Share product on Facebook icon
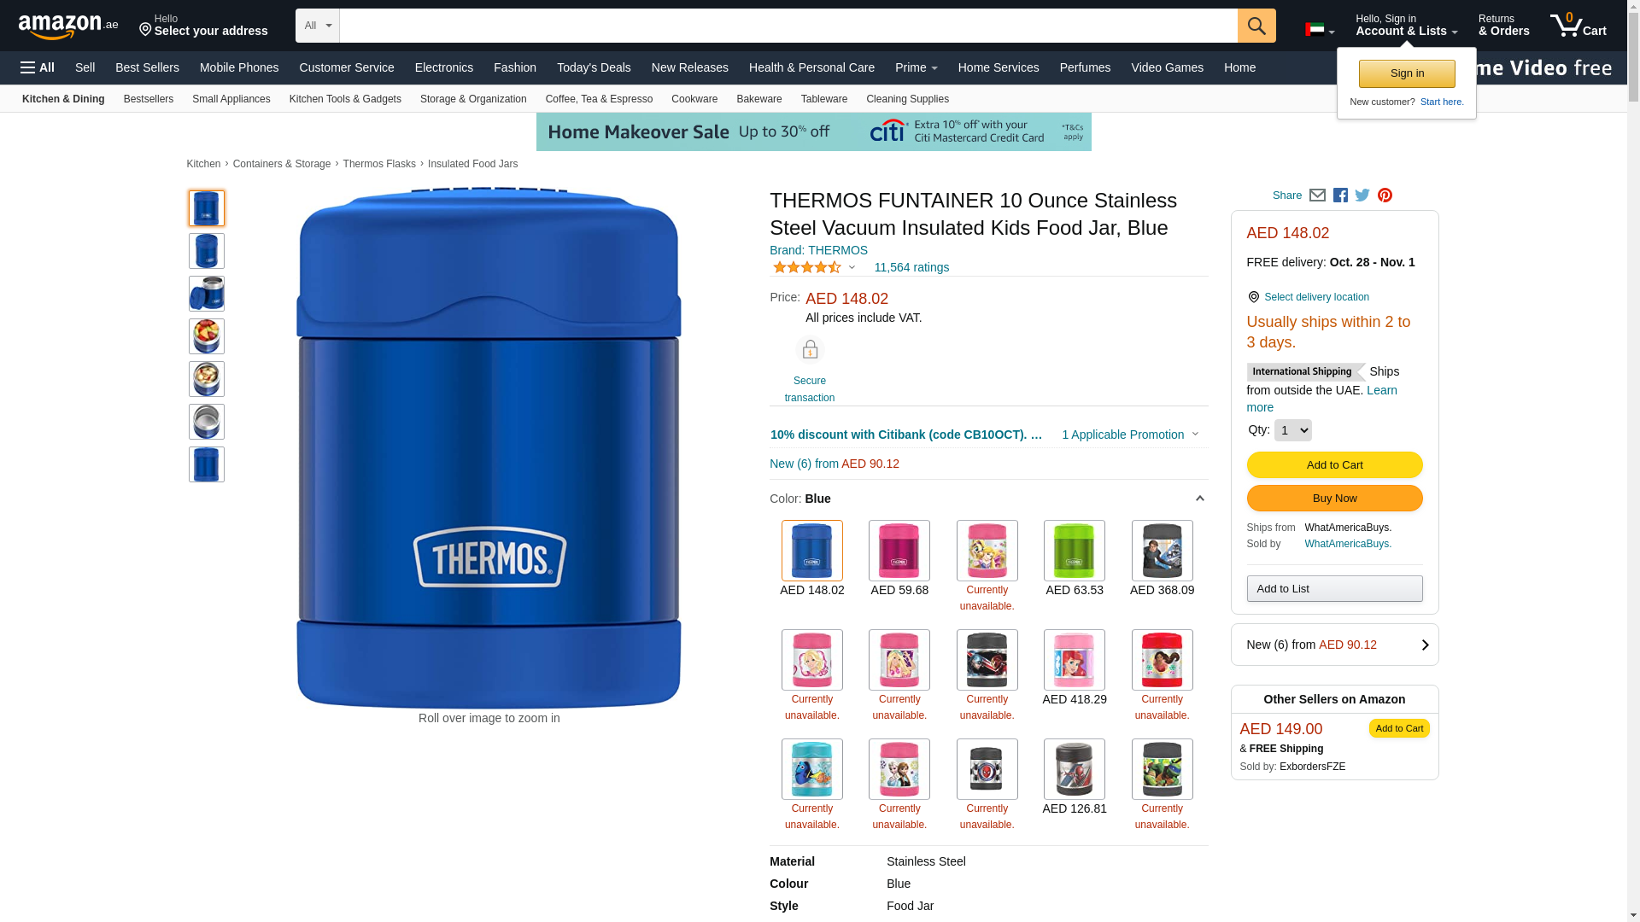Image resolution: width=1640 pixels, height=922 pixels. point(1340,195)
